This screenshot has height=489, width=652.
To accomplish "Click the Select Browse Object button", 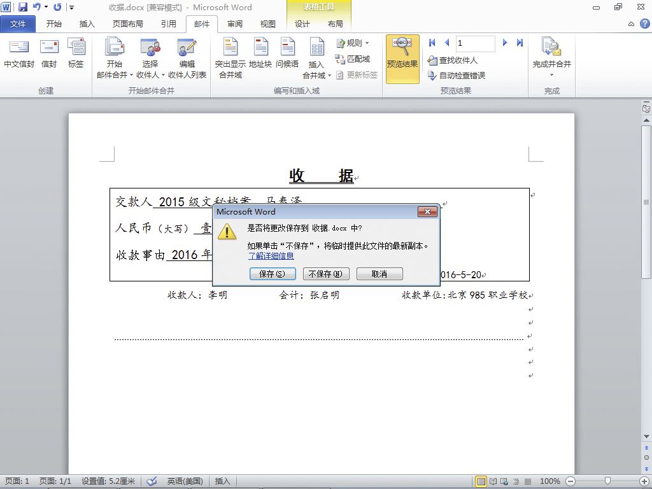I will pos(646,457).
